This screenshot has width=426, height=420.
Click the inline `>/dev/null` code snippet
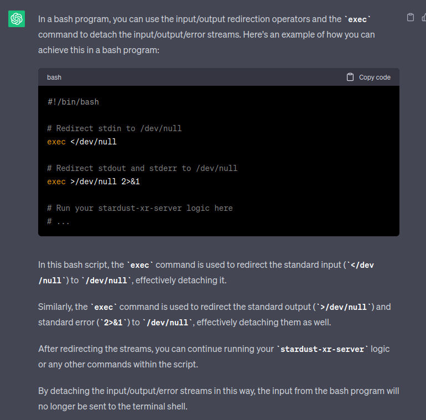[x=344, y=307]
